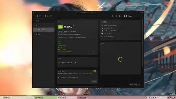Jump to the 直接投屏 chapter marker
176x99 pixels.
pos(153,98)
